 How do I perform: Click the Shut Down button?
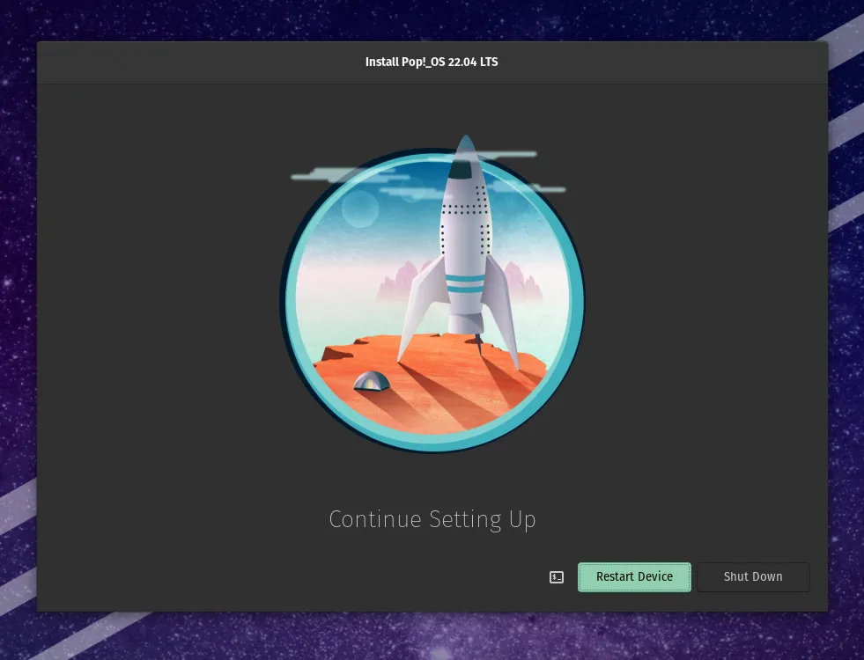tap(753, 577)
